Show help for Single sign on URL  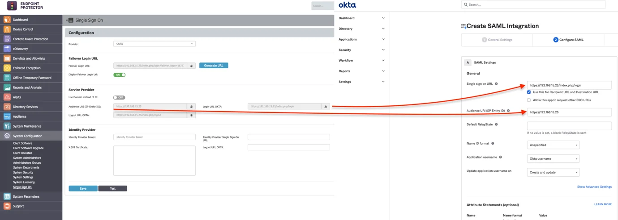point(496,84)
